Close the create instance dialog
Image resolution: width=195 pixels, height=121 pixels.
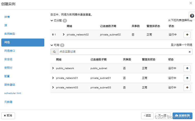[x=191, y=3]
